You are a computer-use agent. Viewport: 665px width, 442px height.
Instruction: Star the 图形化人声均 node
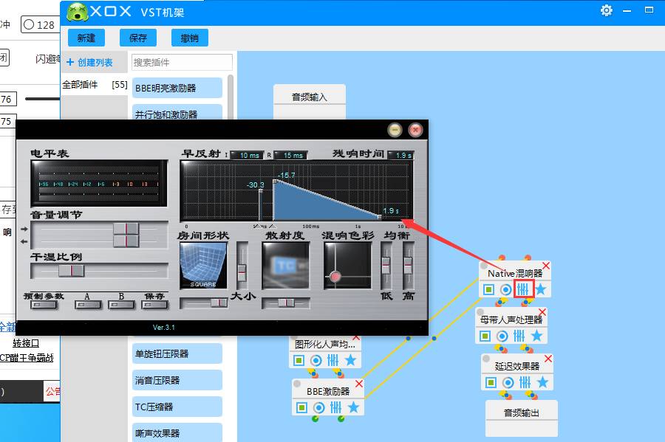[x=350, y=360]
